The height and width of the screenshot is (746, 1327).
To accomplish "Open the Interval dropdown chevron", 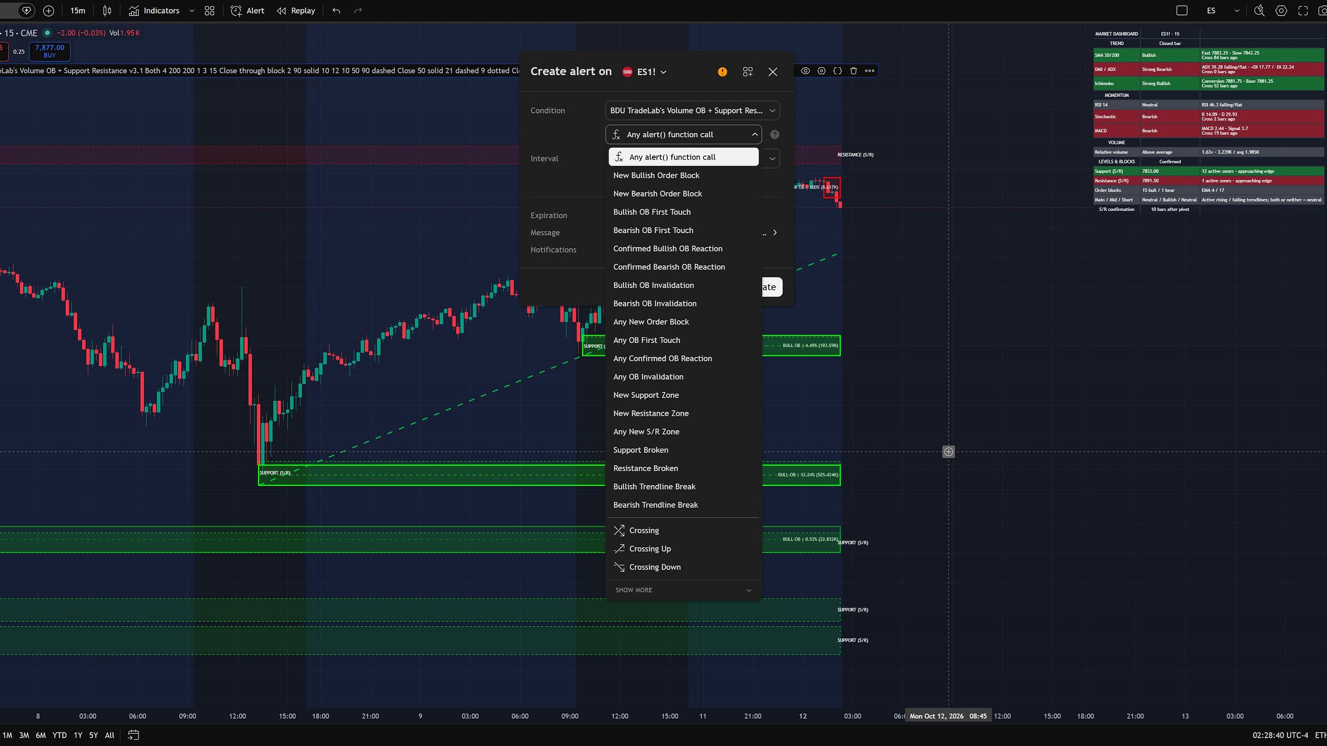I will click(x=772, y=159).
